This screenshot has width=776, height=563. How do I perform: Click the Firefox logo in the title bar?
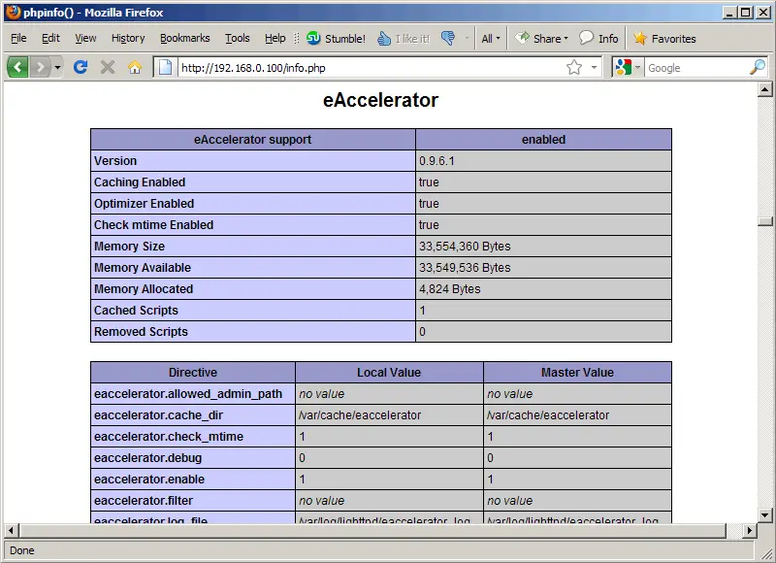(13, 12)
